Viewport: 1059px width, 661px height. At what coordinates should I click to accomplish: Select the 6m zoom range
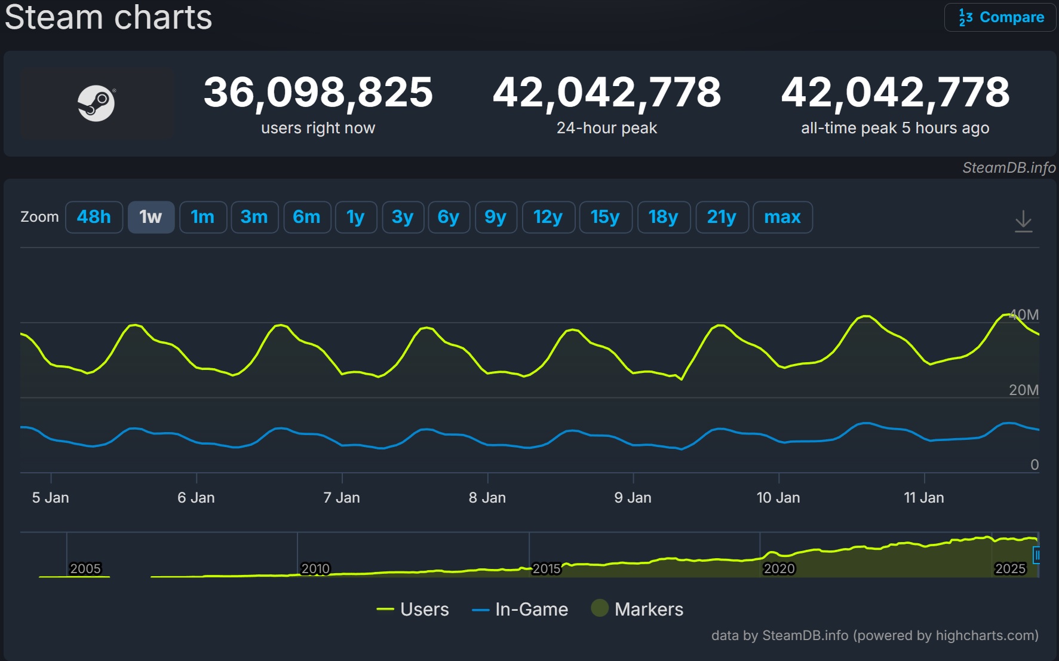click(307, 217)
